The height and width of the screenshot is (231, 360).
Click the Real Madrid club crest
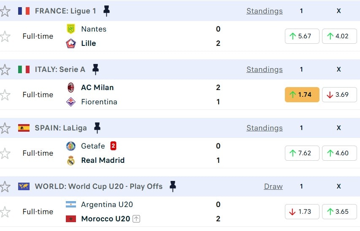point(71,160)
